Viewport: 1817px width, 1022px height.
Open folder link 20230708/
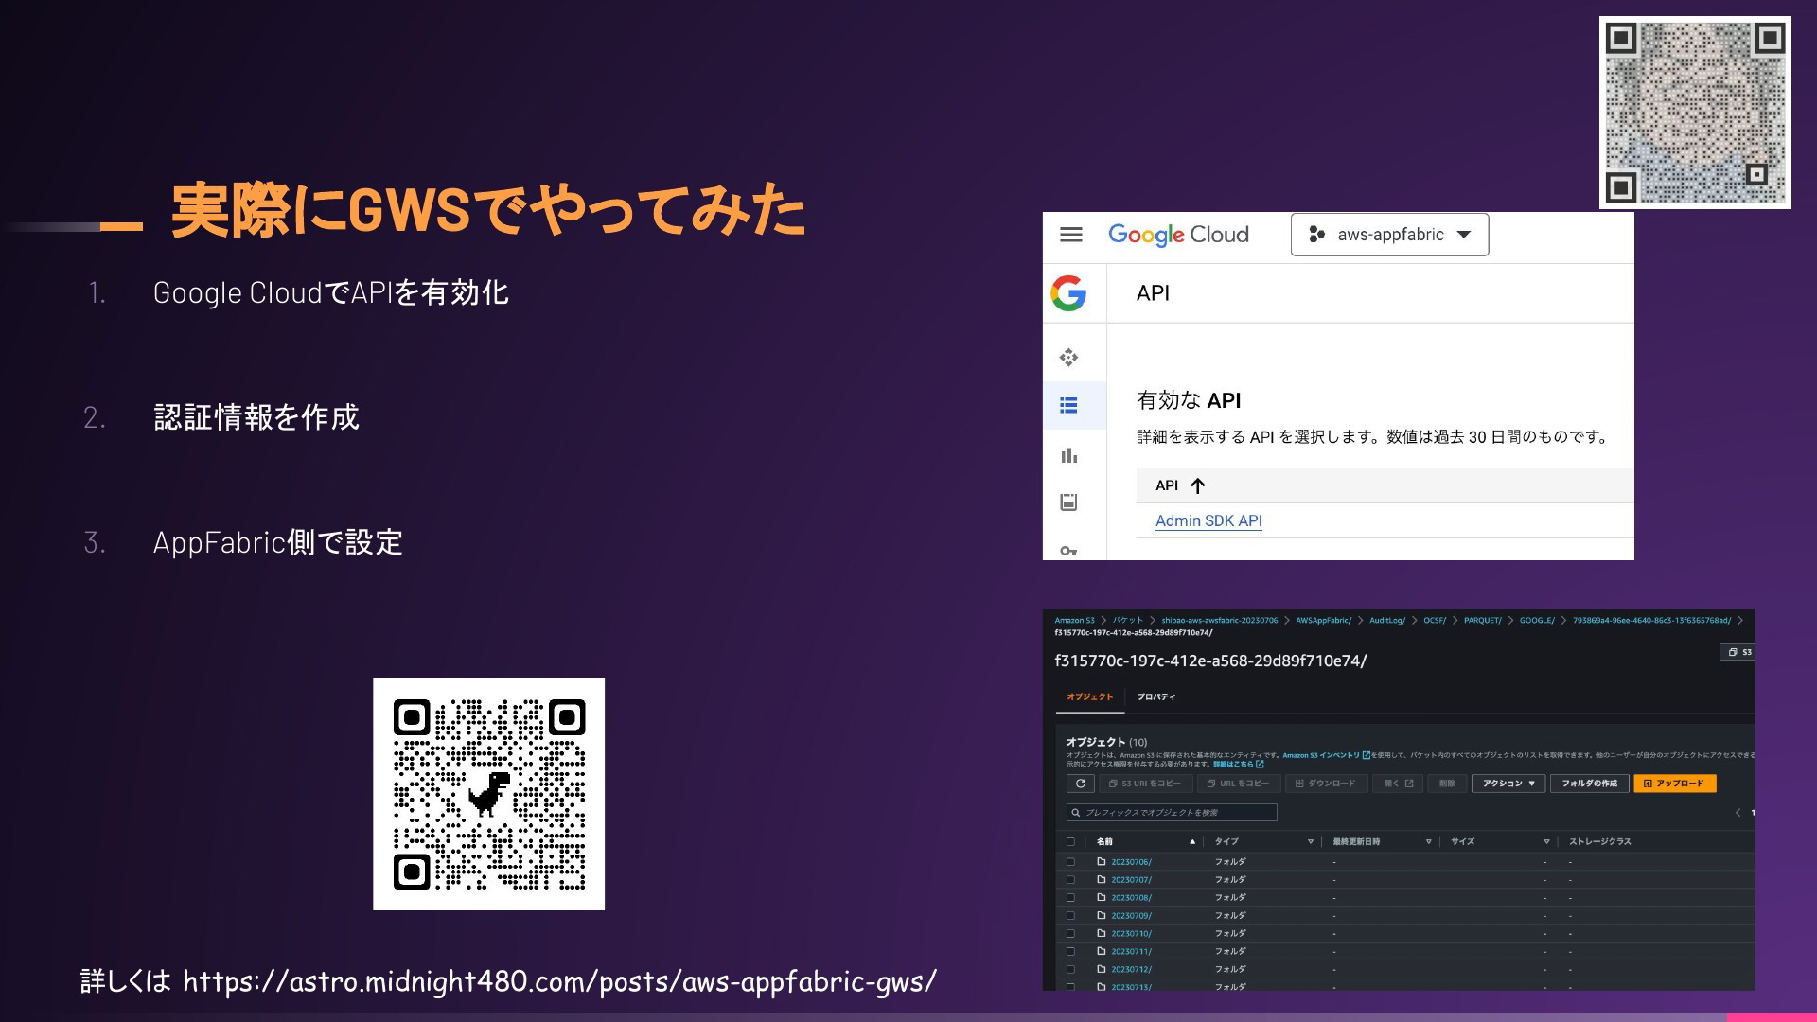click(x=1131, y=897)
